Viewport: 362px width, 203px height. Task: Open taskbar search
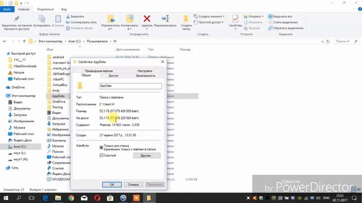[x=19, y=198]
